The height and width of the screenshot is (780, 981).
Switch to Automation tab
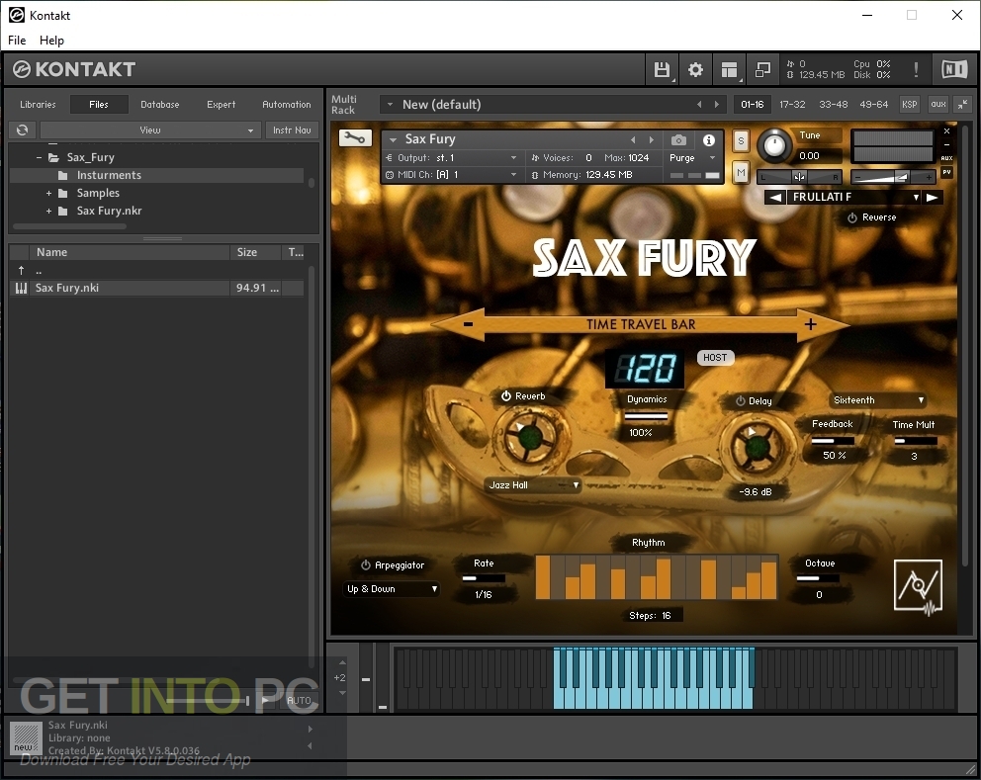(x=287, y=105)
